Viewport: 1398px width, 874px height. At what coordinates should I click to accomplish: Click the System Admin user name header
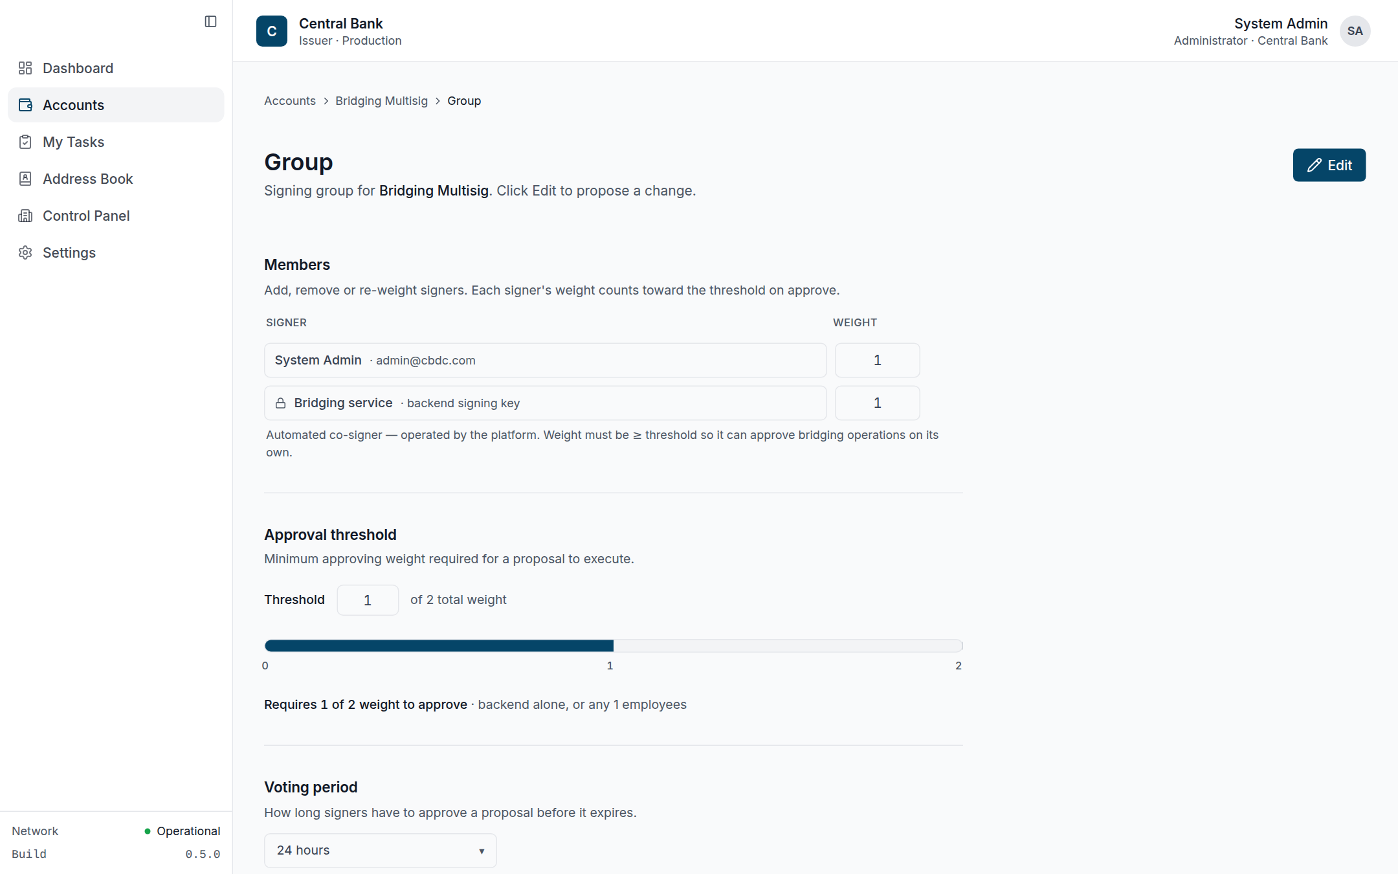(x=1281, y=23)
